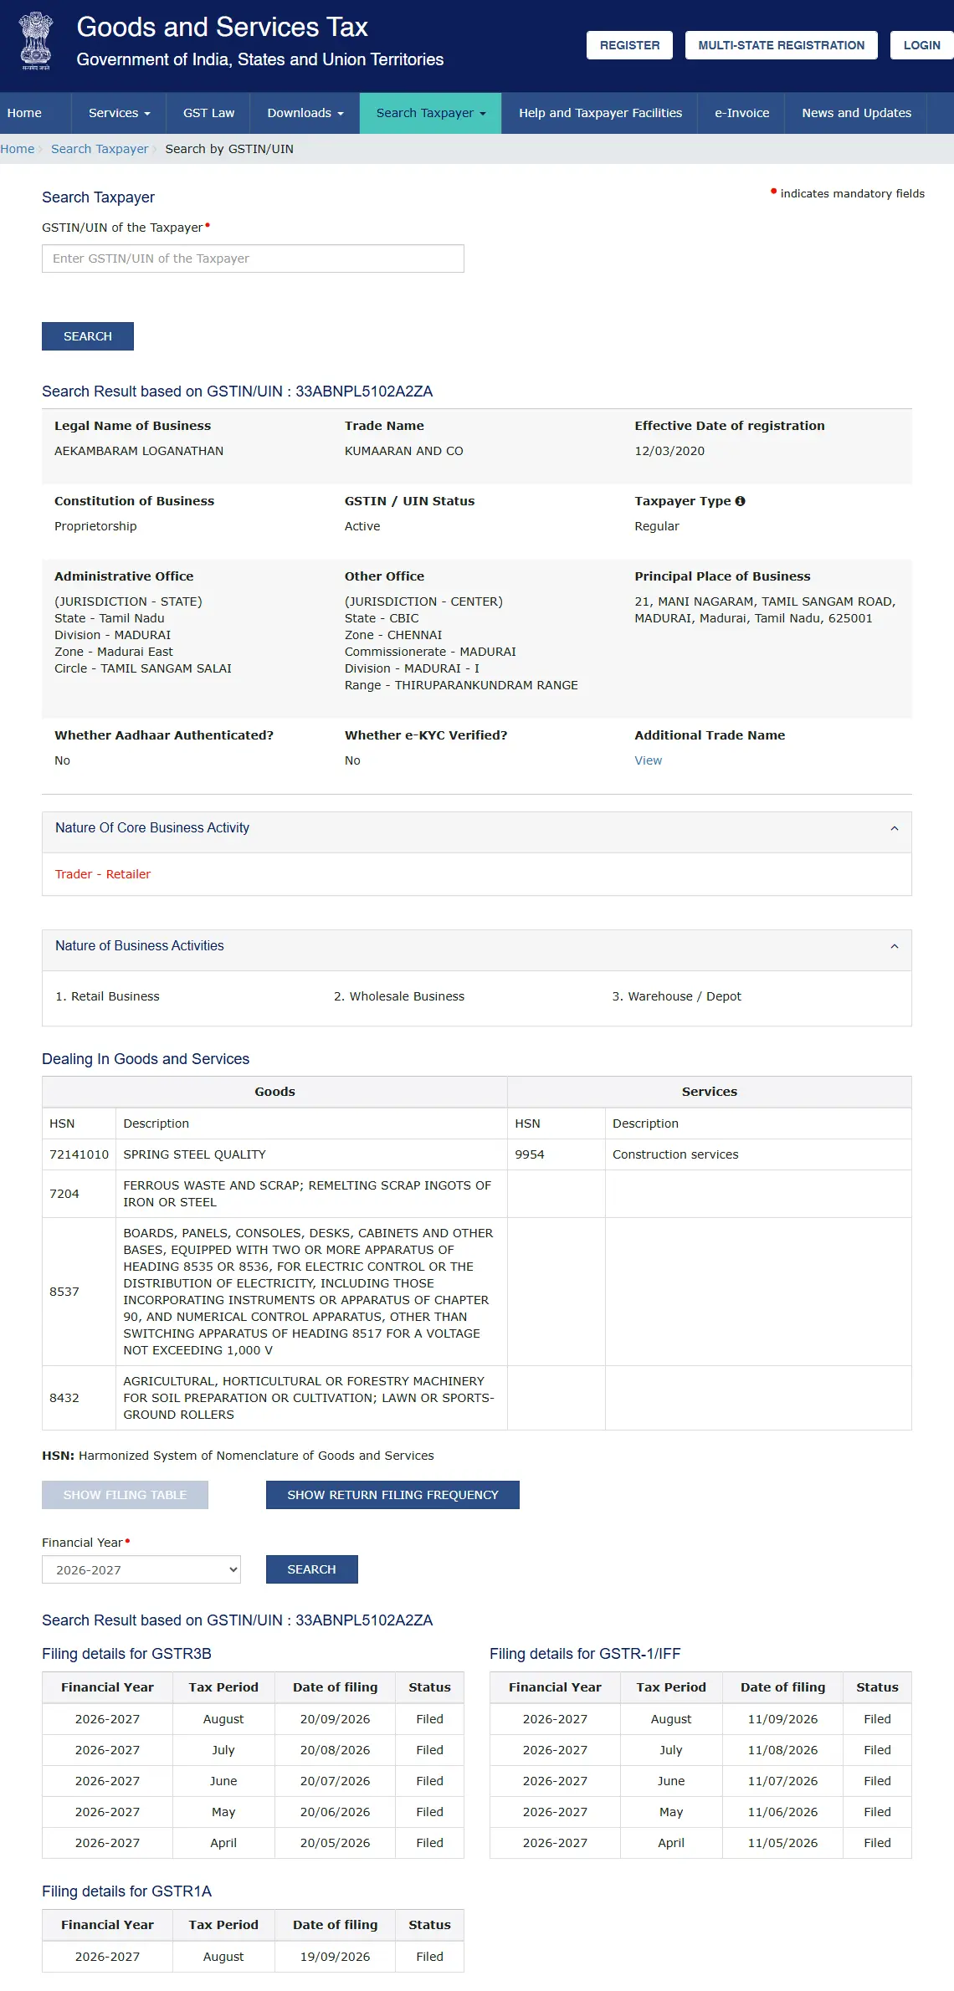Image resolution: width=954 pixels, height=1991 pixels.
Task: Click SEARCH button next to Financial Year
Action: (x=311, y=1569)
